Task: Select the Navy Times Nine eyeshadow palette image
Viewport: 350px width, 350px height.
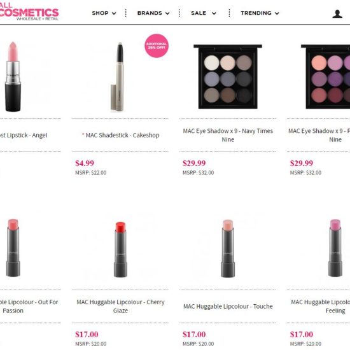Action: (x=228, y=76)
